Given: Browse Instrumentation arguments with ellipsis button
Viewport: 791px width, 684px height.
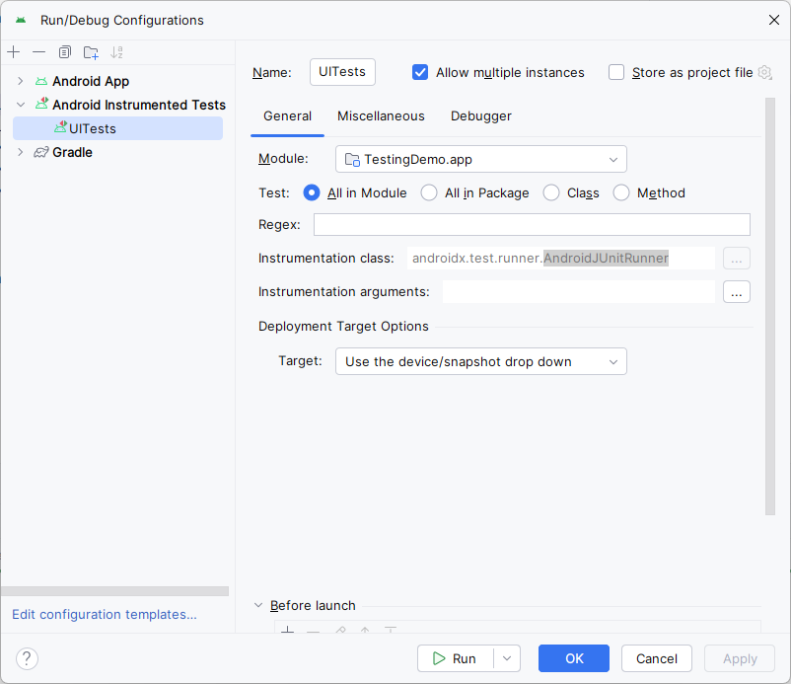Looking at the screenshot, I should 736,291.
